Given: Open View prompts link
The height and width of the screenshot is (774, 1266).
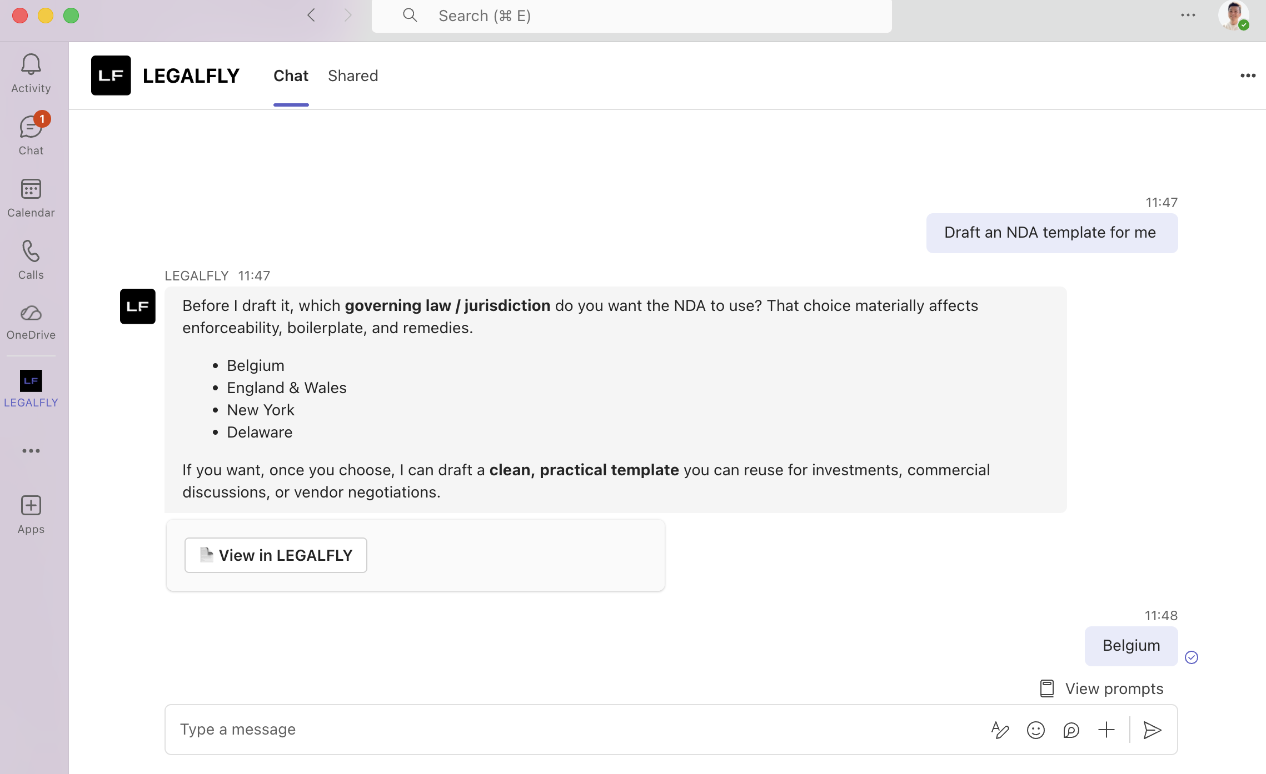Looking at the screenshot, I should tap(1102, 688).
